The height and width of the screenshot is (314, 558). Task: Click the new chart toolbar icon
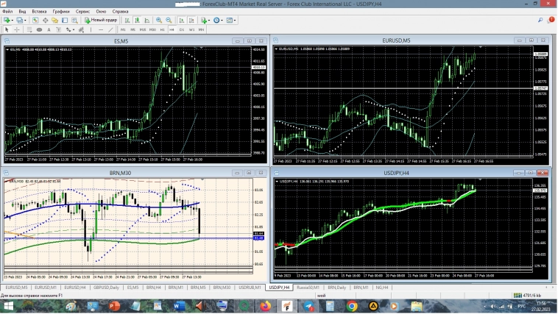(7, 21)
